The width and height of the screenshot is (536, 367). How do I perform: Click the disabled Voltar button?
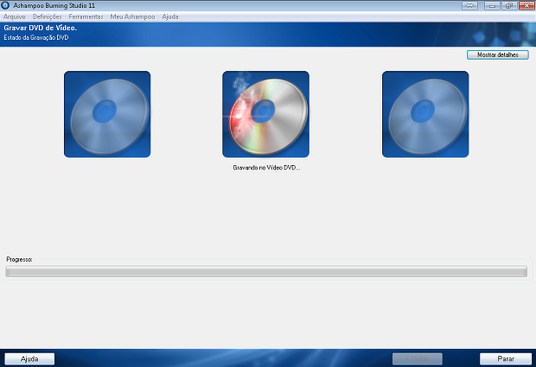[x=417, y=359]
